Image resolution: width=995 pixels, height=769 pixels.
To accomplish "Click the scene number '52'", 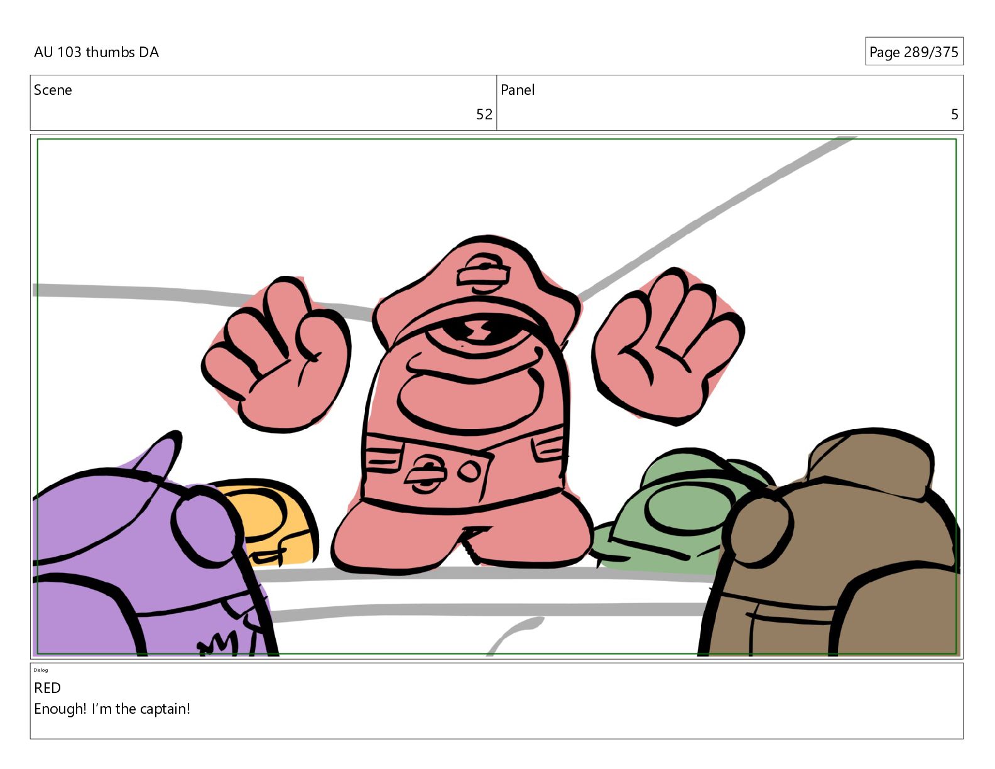I will (x=484, y=114).
